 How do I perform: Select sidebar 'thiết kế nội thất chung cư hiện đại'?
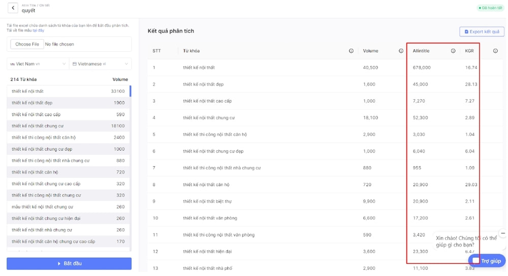[x=68, y=218]
